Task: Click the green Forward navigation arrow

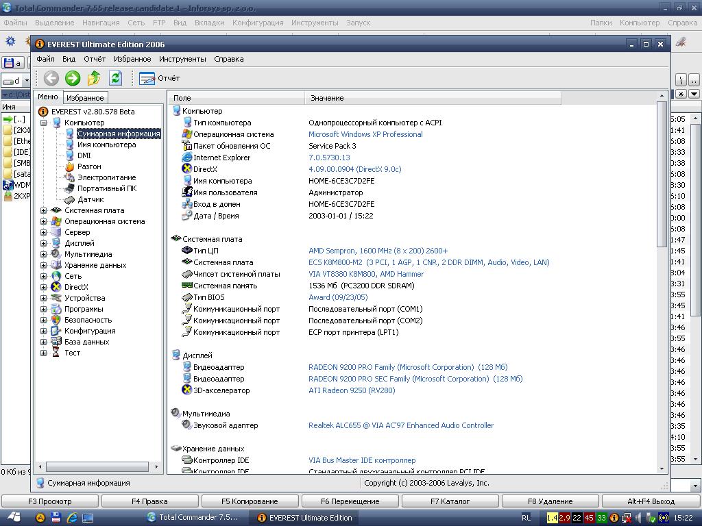Action: [73, 78]
